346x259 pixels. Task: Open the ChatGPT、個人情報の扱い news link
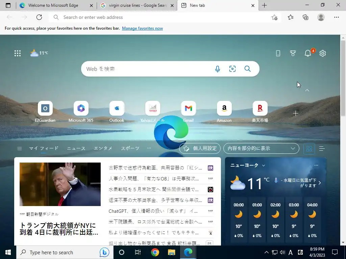153,211
